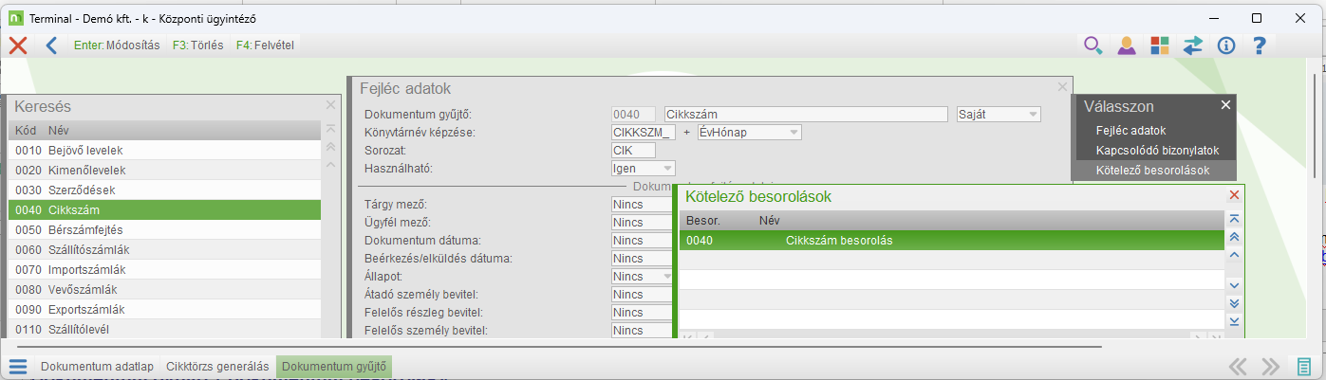Select the 0060 Szállítószámlák row
The image size is (1326, 380).
pos(165,250)
